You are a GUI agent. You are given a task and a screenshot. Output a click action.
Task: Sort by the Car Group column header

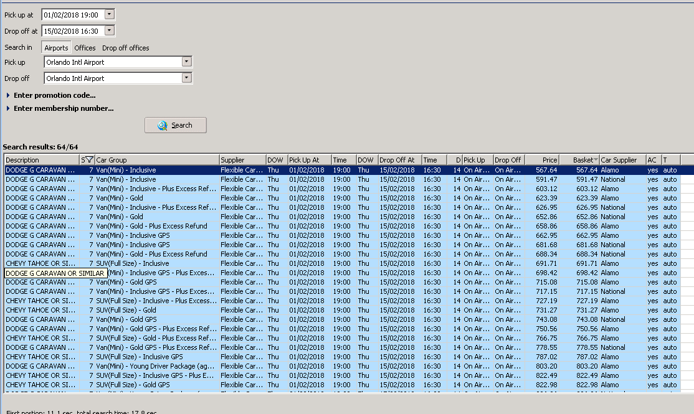click(x=157, y=159)
